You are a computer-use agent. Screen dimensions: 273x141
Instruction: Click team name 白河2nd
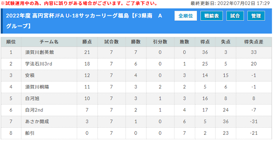(34, 110)
